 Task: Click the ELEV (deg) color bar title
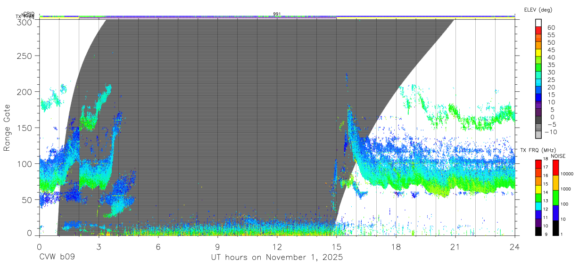[x=538, y=9]
